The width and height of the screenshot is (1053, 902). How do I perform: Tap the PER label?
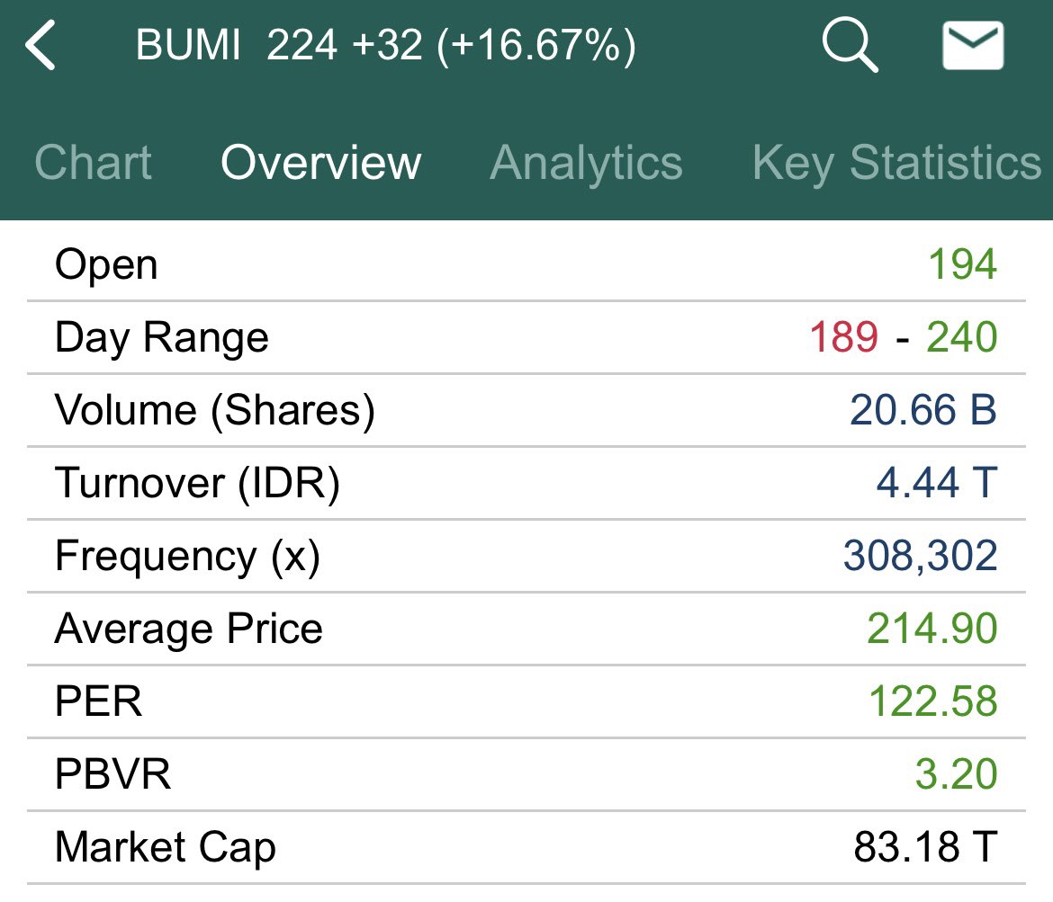99,701
